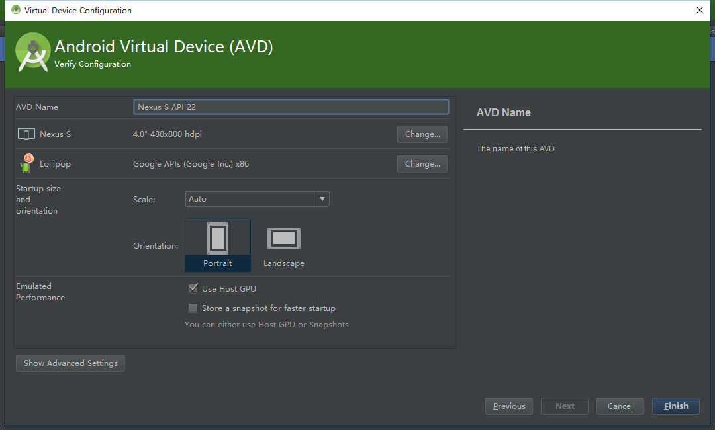Show Advanced Settings
715x430 pixels.
click(70, 363)
